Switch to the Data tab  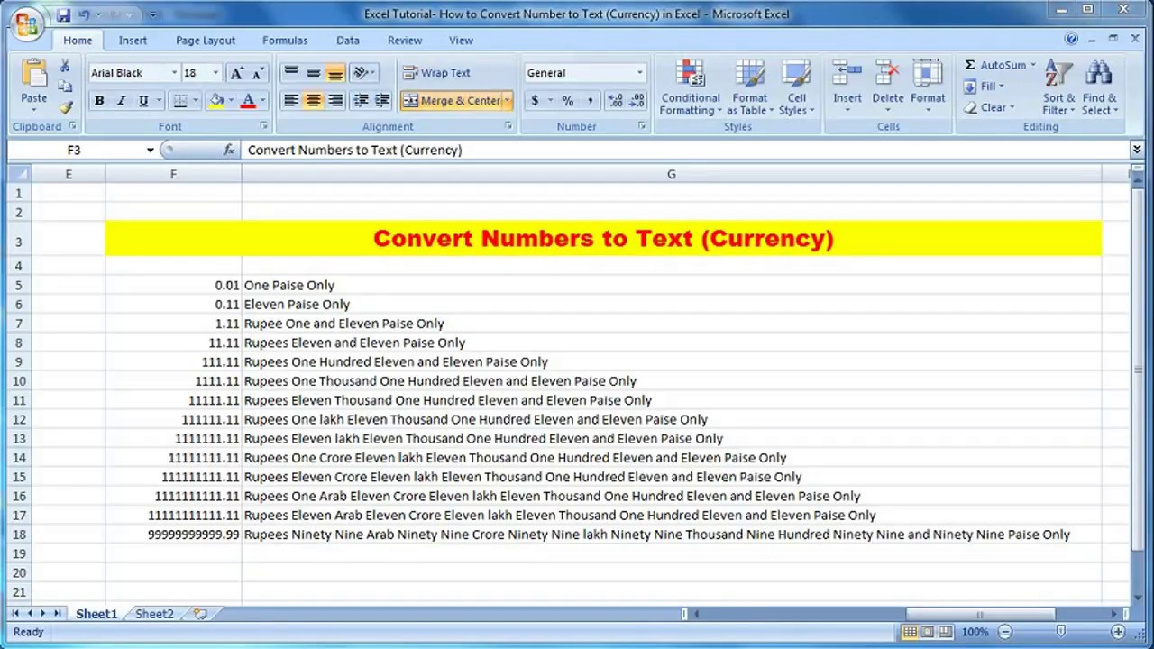[348, 41]
